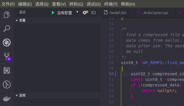Open the GitLens icon in activity bar
The height and width of the screenshot is (106, 184).
[7, 84]
